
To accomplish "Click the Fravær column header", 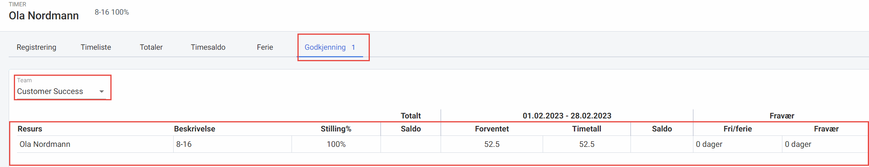I will tap(826, 129).
